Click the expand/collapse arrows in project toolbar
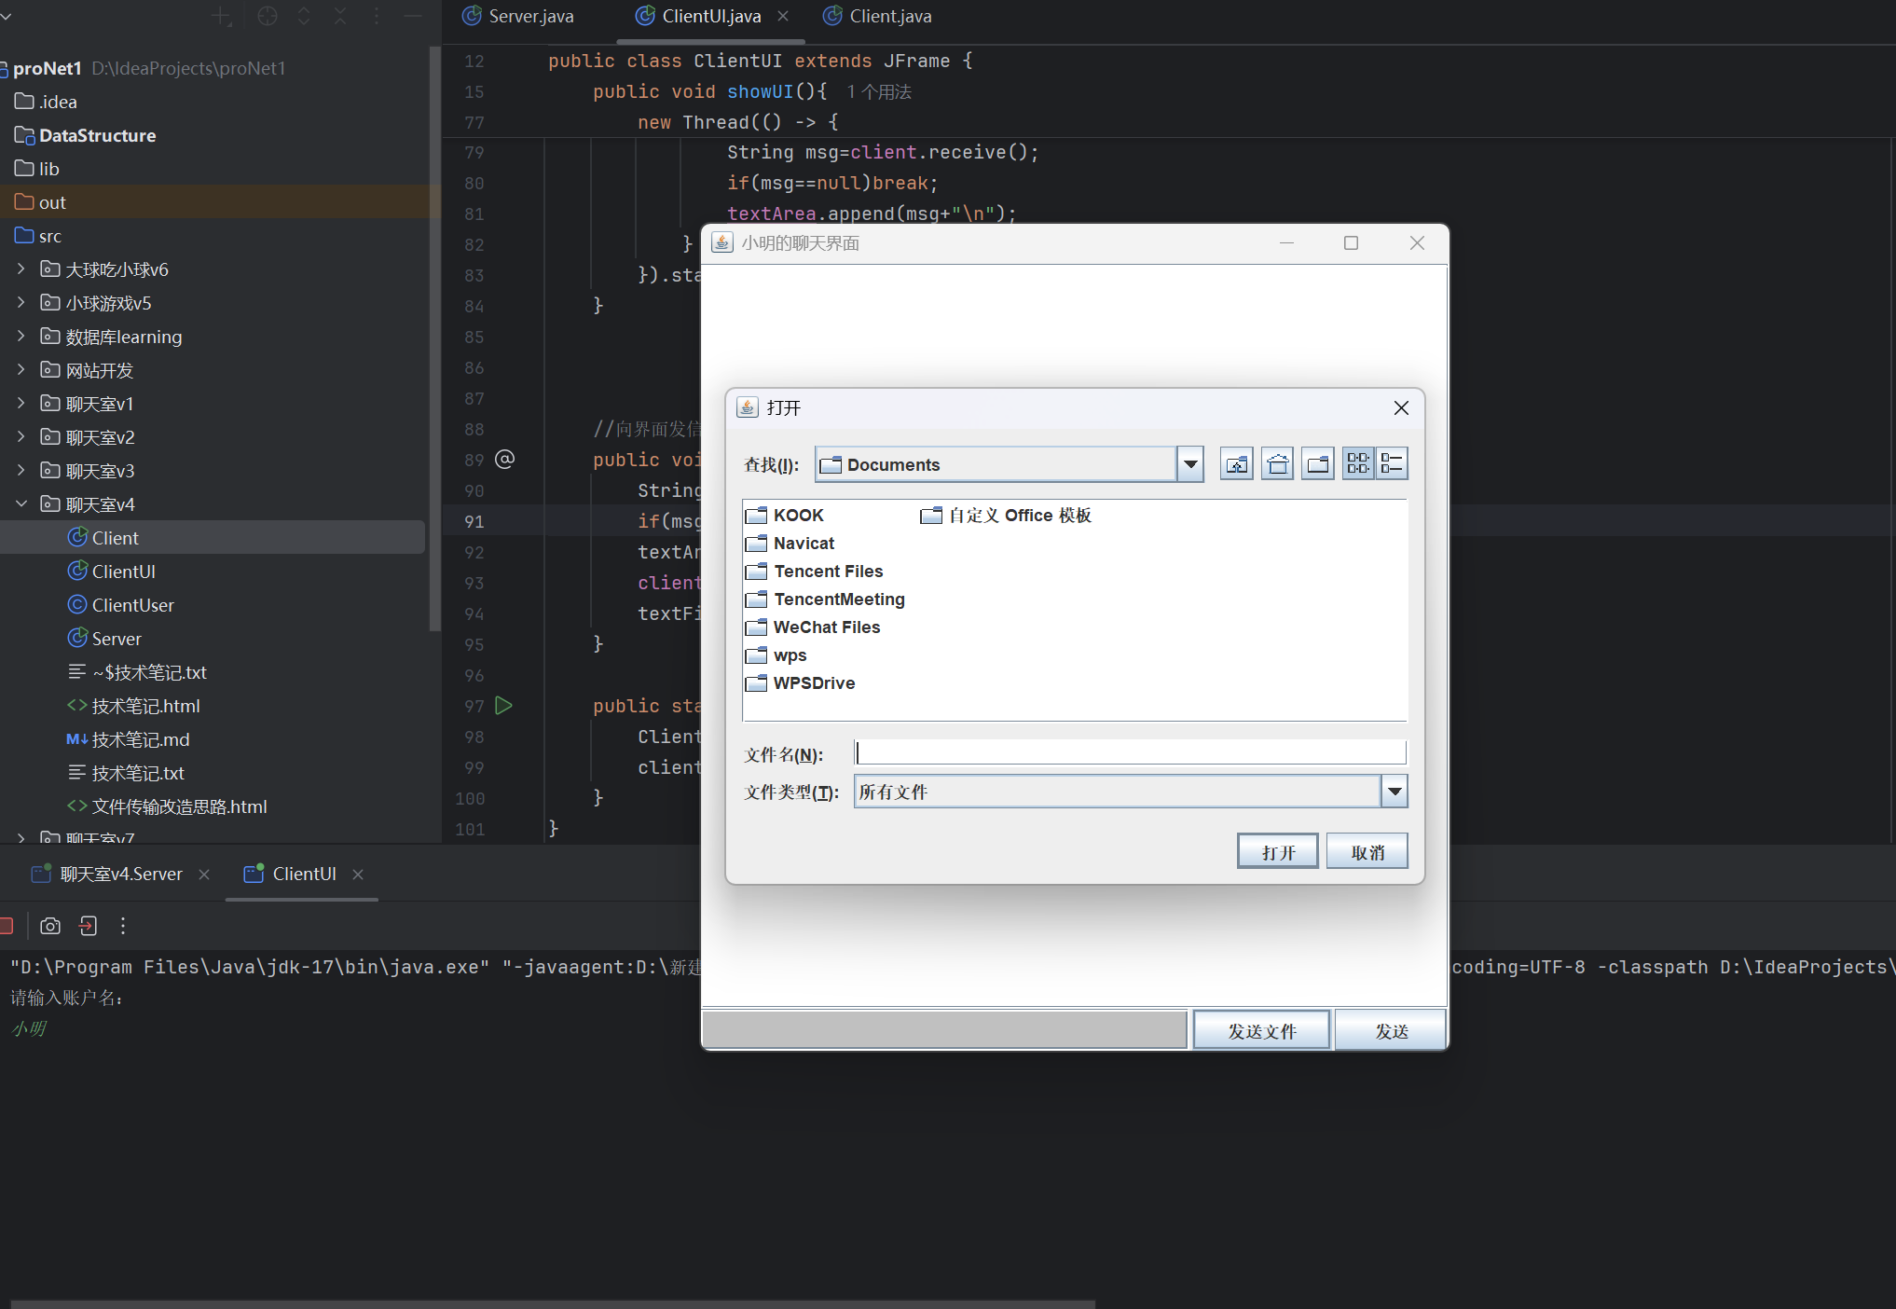Screen dimensions: 1896x1309 coord(304,16)
